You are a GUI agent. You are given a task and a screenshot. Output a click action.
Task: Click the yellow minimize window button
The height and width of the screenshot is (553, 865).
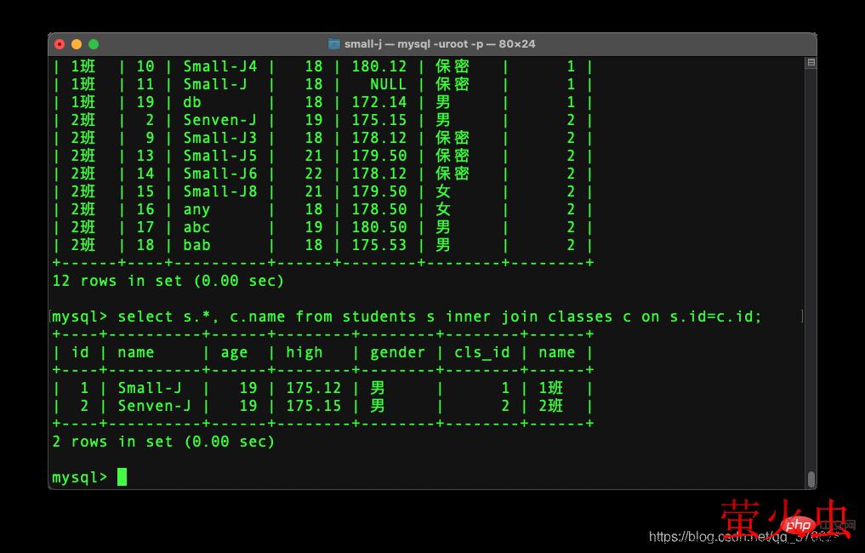tap(77, 44)
